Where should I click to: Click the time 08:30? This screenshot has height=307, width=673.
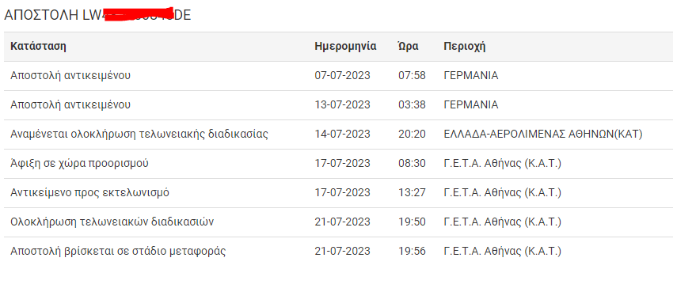point(412,163)
